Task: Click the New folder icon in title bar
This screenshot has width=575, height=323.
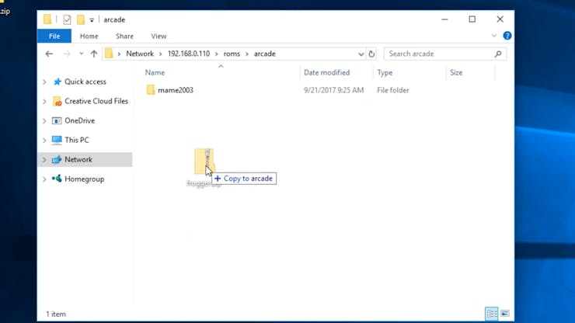Action: pos(81,19)
